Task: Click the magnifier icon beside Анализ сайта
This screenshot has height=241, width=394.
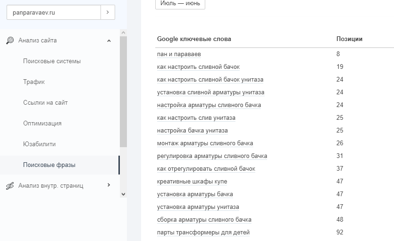Action: click(10, 41)
